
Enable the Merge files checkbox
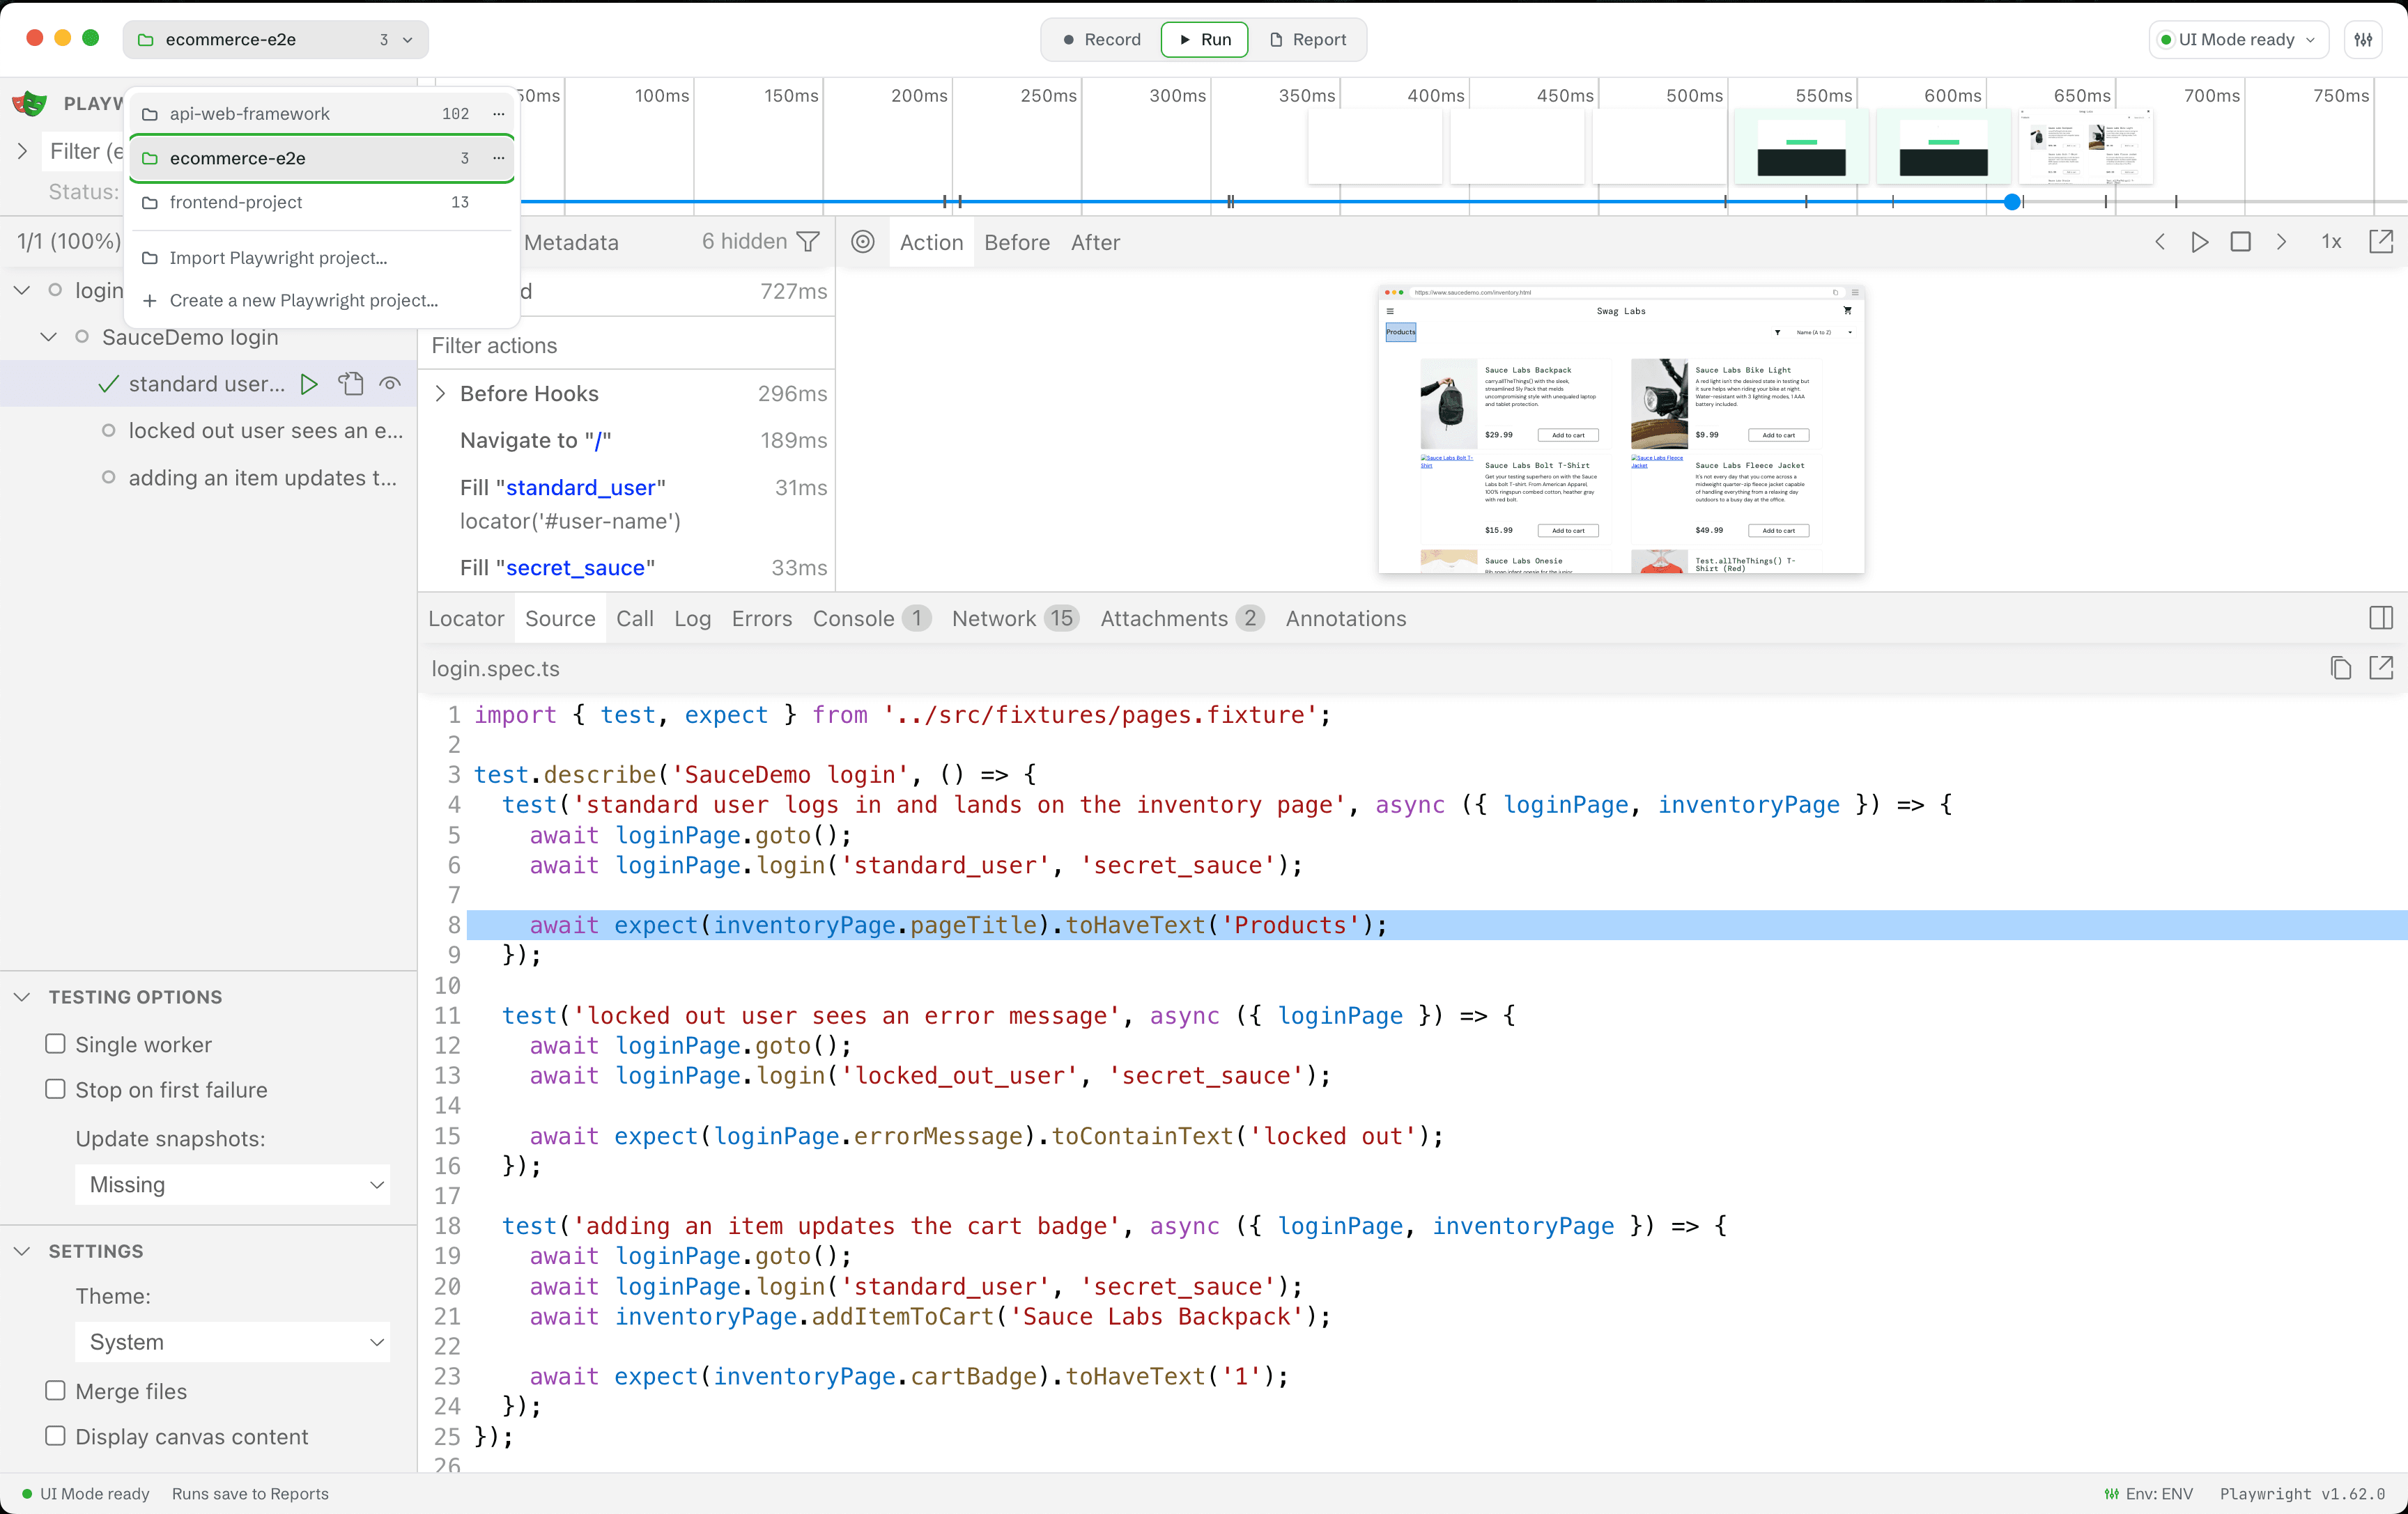[56, 1391]
